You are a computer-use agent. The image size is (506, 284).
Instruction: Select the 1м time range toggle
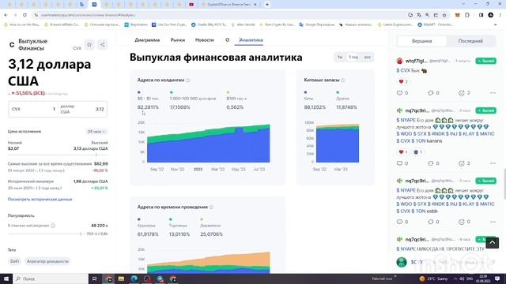pos(340,58)
